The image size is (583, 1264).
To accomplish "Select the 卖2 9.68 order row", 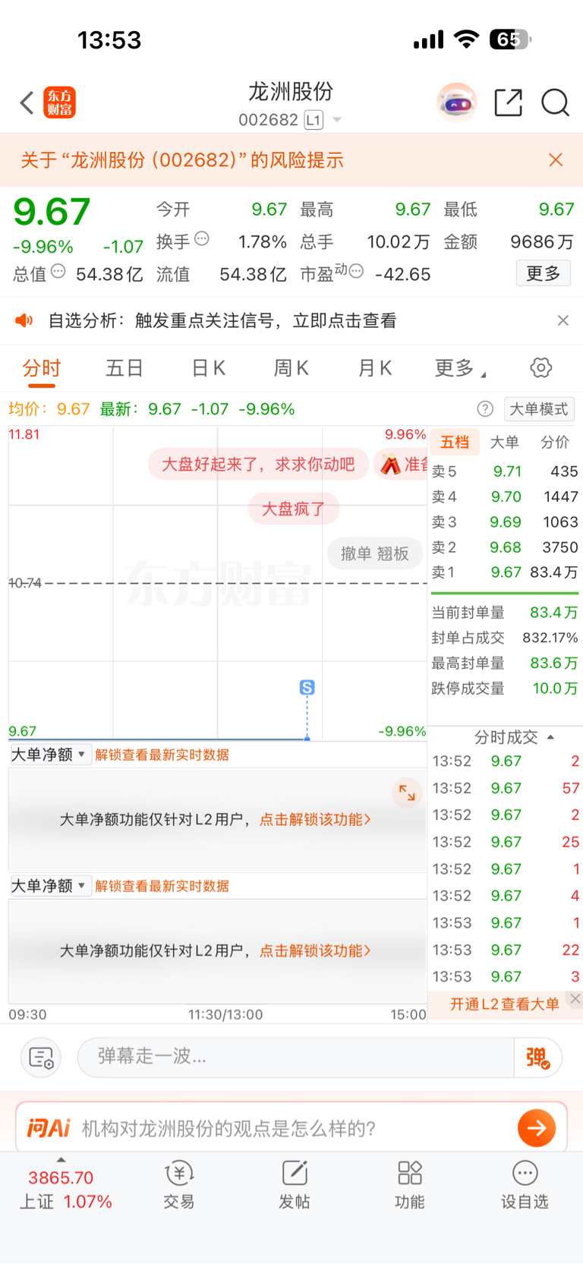I will [x=505, y=547].
